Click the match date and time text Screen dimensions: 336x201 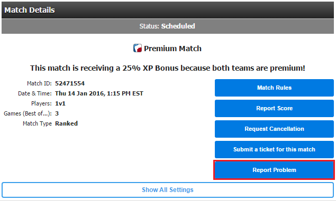(99, 93)
